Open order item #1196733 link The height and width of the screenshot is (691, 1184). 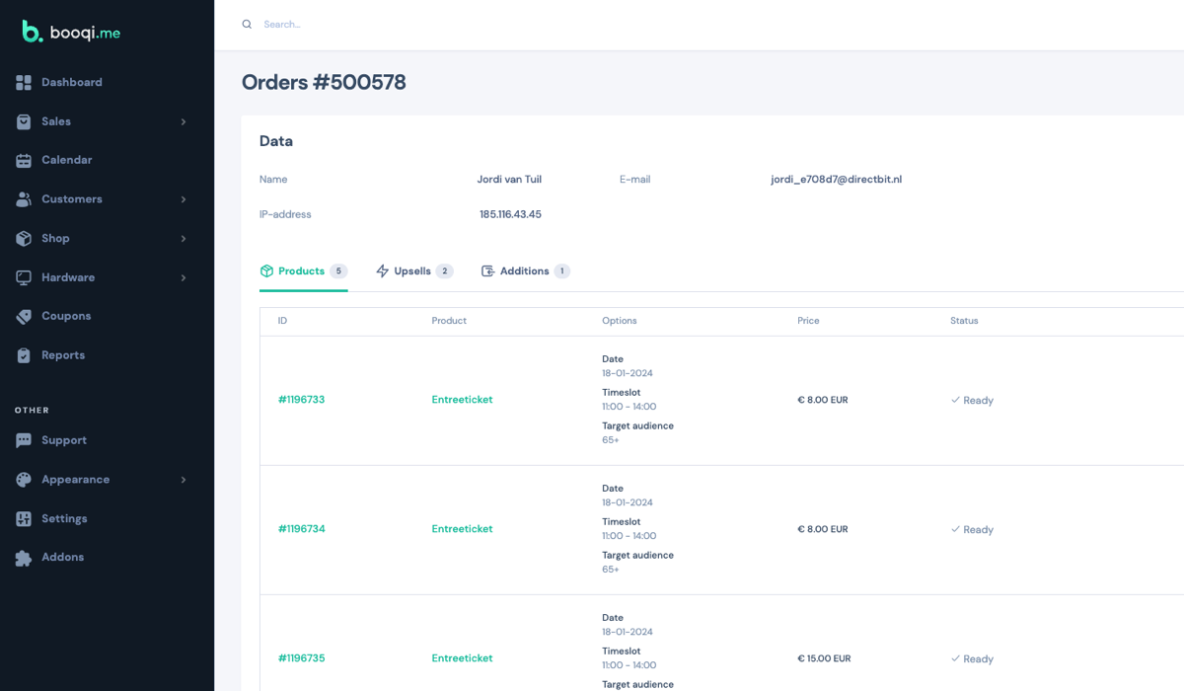point(301,400)
